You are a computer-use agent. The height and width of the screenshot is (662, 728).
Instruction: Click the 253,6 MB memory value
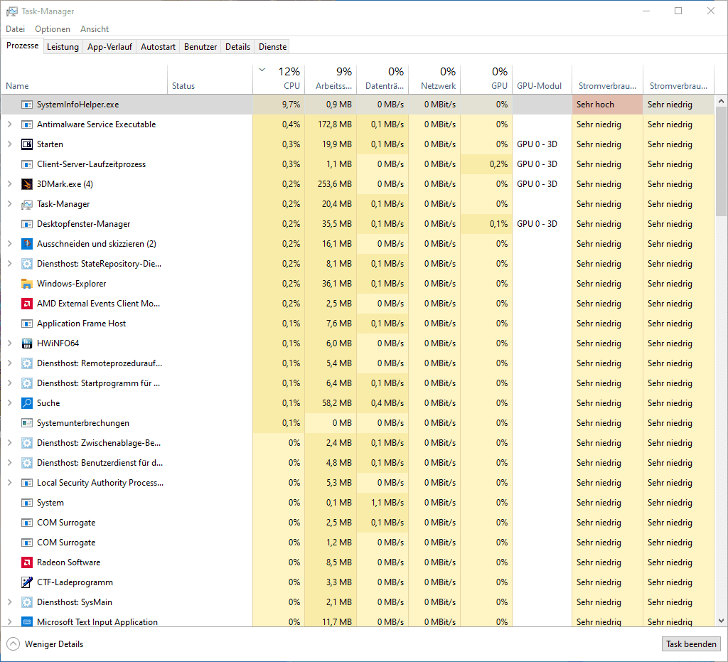[335, 184]
